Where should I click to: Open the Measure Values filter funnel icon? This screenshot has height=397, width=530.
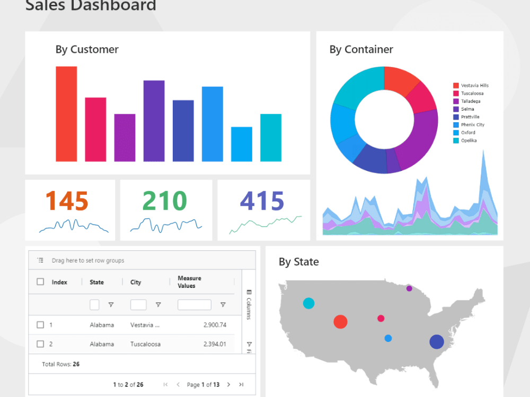pyautogui.click(x=223, y=305)
